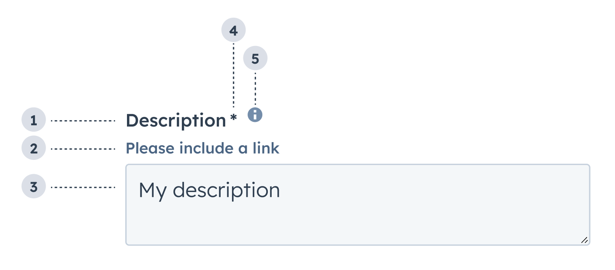Click the dotted line from badge 3
The height and width of the screenshot is (270, 615).
pos(83,187)
